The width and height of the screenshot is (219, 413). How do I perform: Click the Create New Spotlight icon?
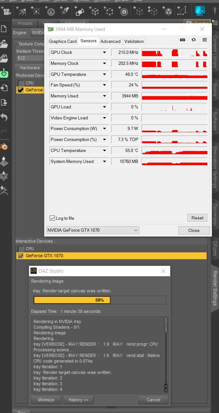[x=22, y=12]
